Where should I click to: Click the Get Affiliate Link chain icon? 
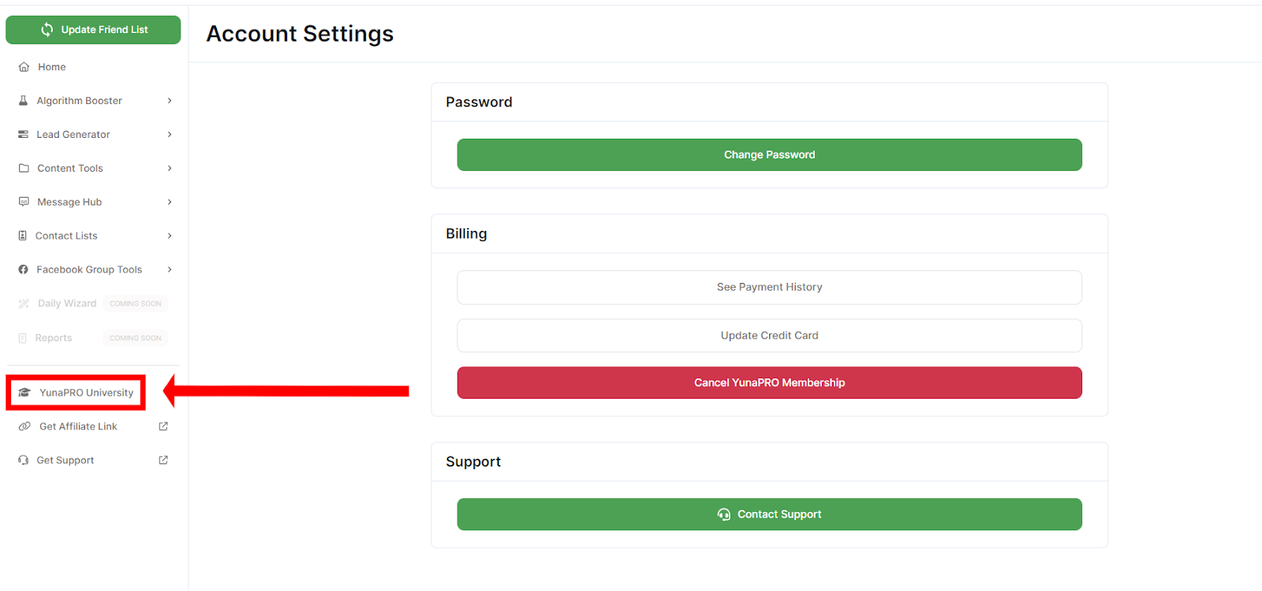point(24,426)
